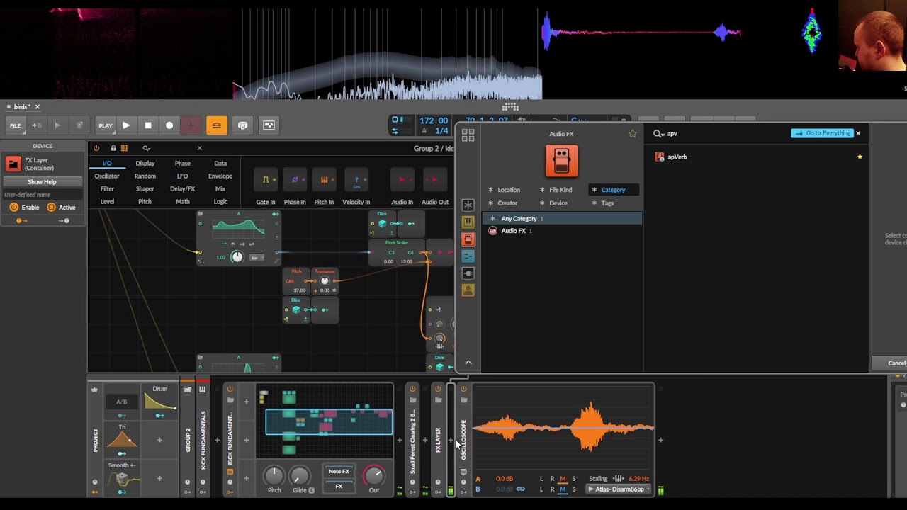The height and width of the screenshot is (510, 907).
Task: Select the LFO module category
Action: [182, 176]
